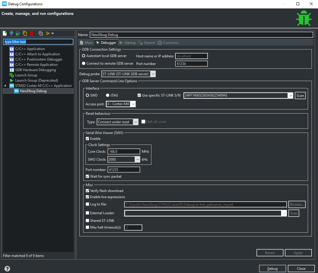Select Launch Group (Deprecated) item

37,80
